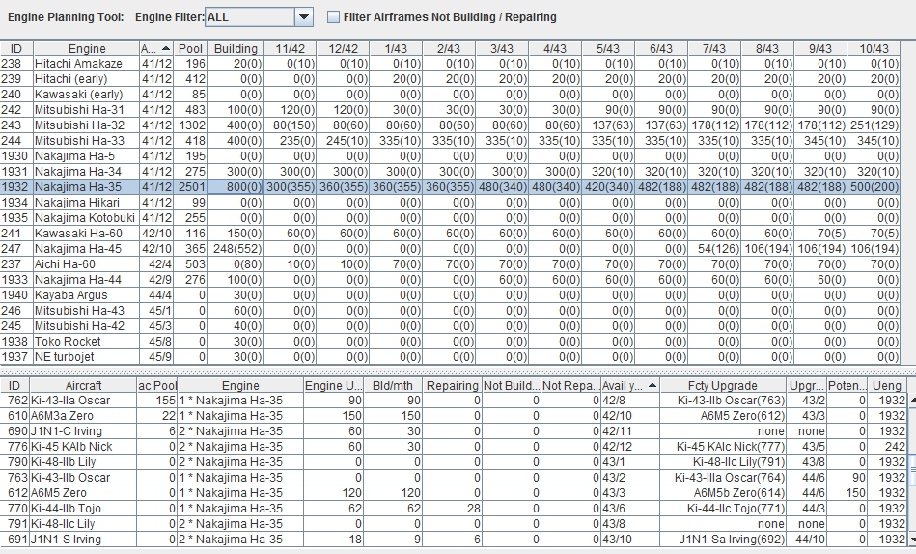This screenshot has height=554, width=916.
Task: Select the A6M5 Zero aircraft name
Action: 59,493
